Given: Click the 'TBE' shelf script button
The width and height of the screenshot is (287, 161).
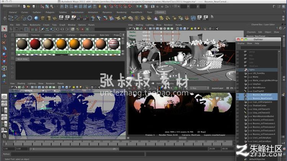Looking at the screenshot, I should [x=199, y=18].
